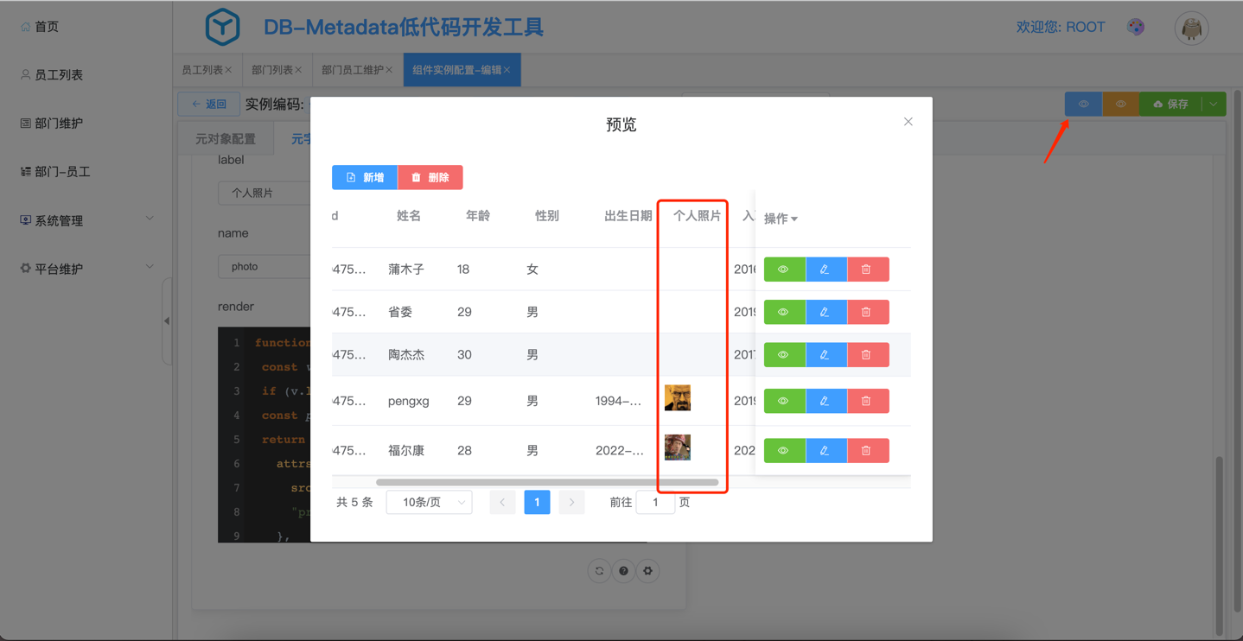Image resolution: width=1243 pixels, height=641 pixels.
Task: Open the gear settings icon below dialog
Action: [x=647, y=571]
